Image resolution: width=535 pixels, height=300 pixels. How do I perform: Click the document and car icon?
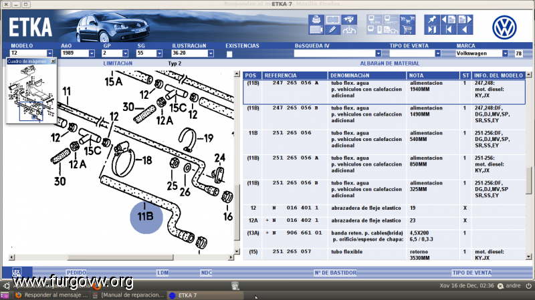(391, 30)
